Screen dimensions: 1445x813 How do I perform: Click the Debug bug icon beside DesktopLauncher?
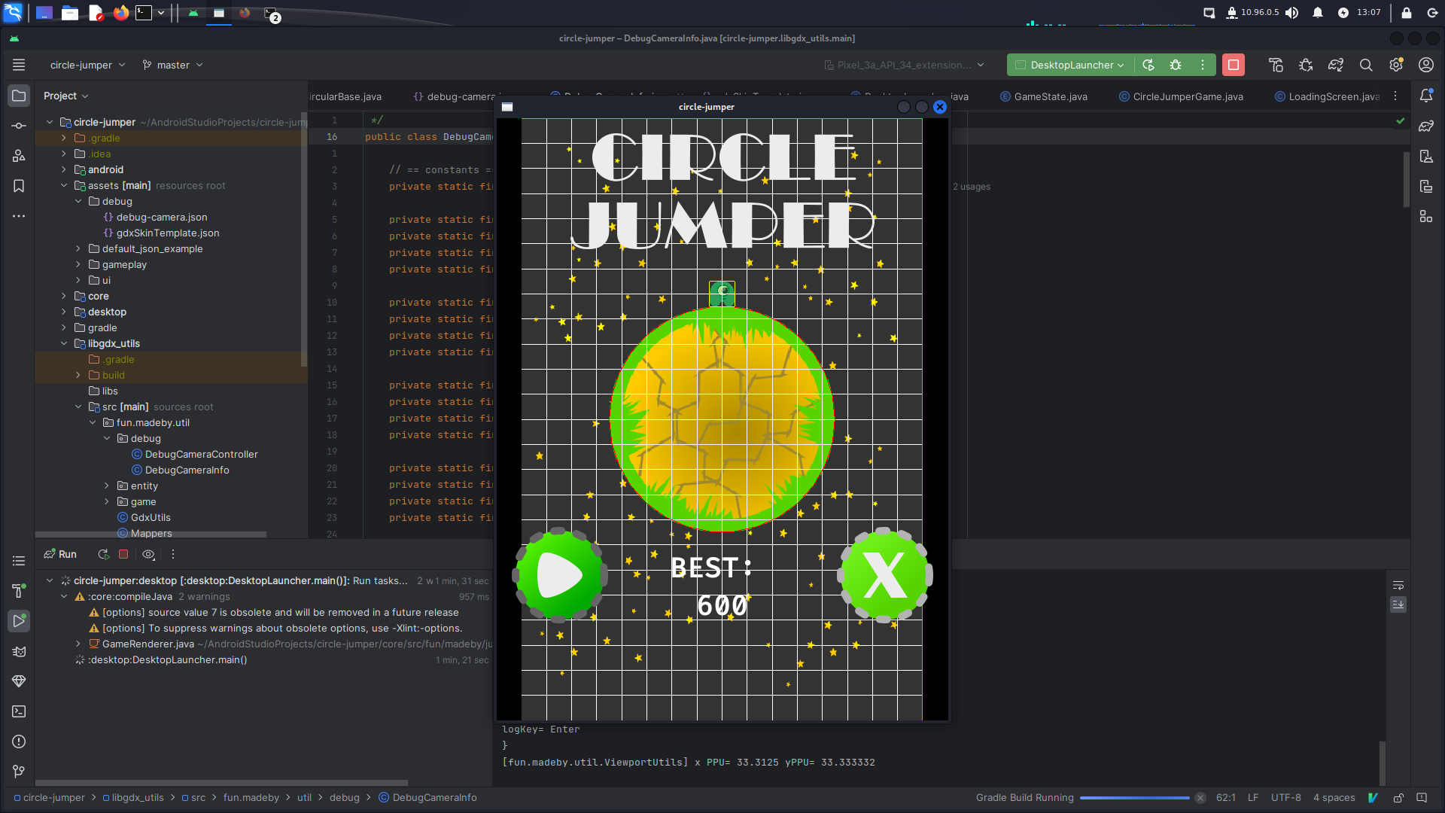1176,65
